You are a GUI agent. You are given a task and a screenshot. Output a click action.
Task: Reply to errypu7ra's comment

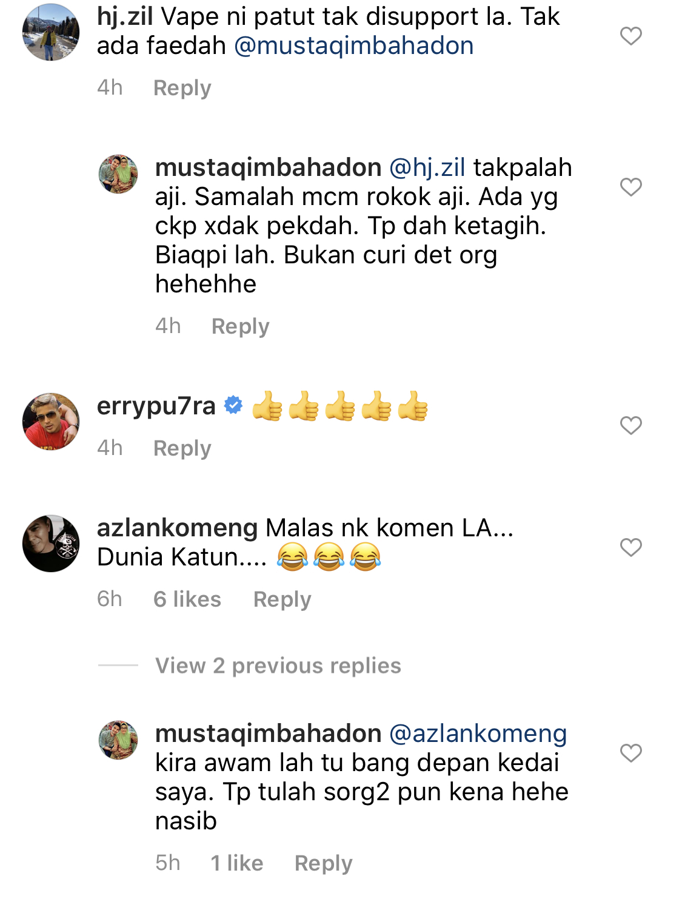[182, 448]
